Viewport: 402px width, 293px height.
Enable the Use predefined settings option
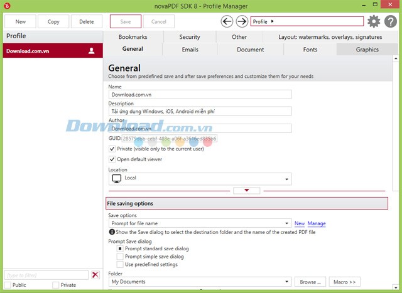[120, 264]
